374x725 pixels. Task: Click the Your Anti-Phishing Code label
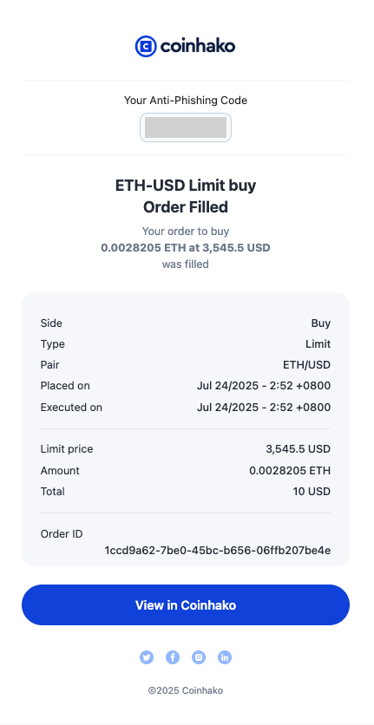[186, 100]
